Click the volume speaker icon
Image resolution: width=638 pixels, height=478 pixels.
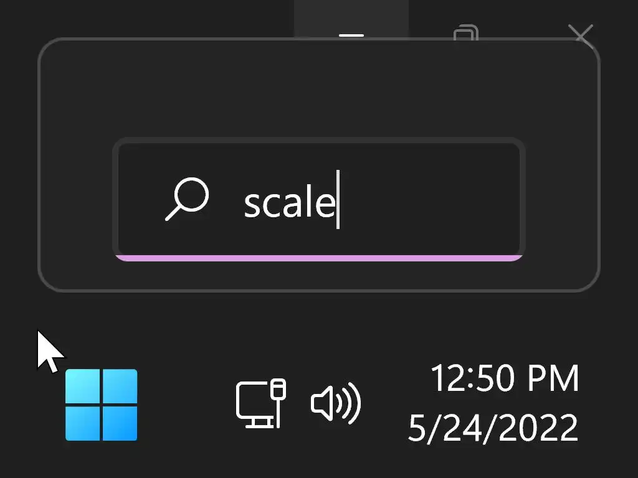335,403
